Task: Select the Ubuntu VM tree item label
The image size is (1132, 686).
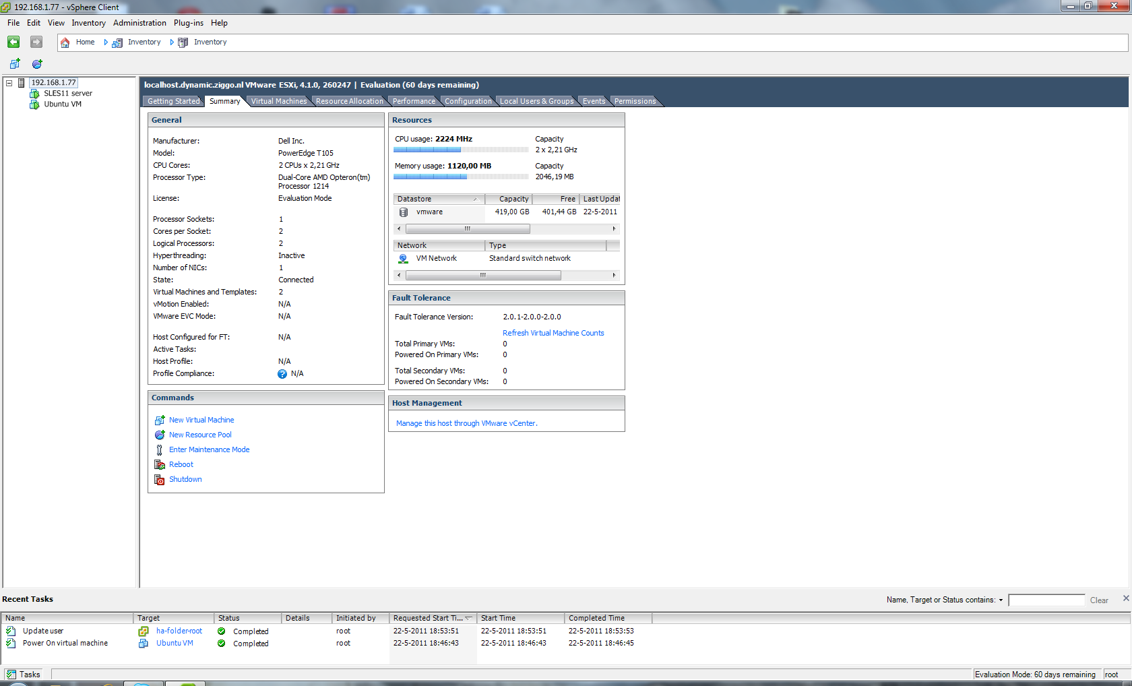Action: coord(63,104)
